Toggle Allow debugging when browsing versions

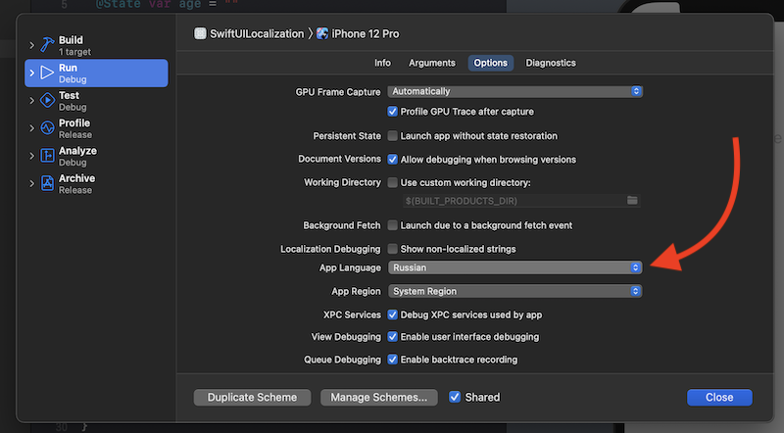pyautogui.click(x=393, y=160)
